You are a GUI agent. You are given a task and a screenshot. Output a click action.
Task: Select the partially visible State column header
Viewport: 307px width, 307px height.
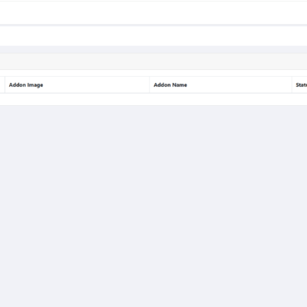pos(300,85)
